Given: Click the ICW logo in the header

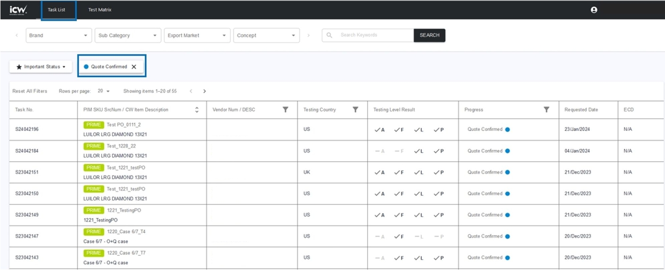Looking at the screenshot, I should tap(18, 9).
